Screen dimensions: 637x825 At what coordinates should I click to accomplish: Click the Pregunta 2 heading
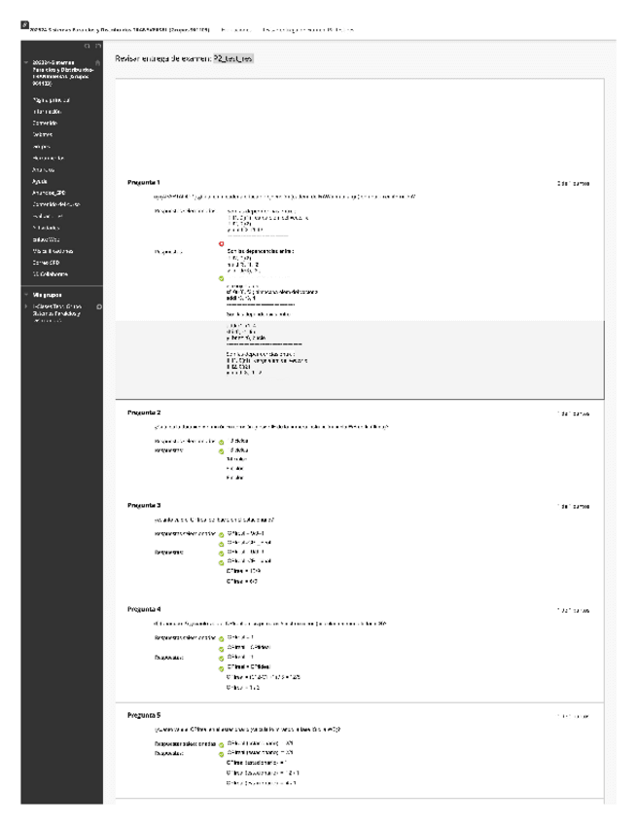pyautogui.click(x=144, y=412)
